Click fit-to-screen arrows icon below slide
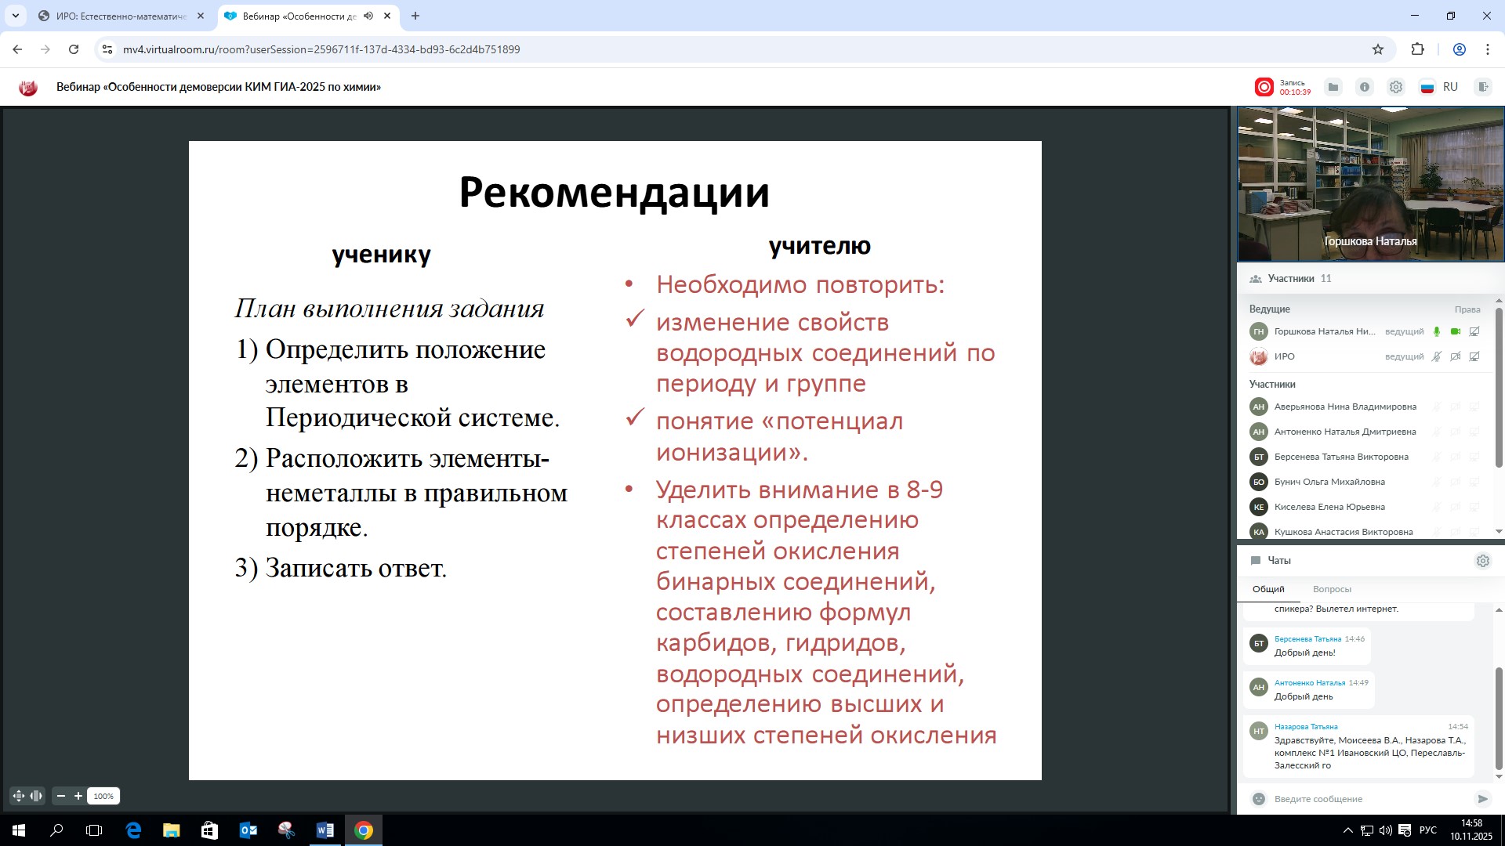 tap(19, 796)
